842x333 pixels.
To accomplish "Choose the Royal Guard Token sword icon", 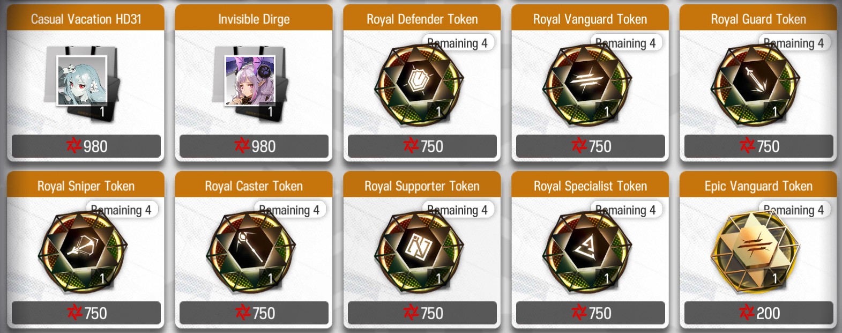I will 756,84.
